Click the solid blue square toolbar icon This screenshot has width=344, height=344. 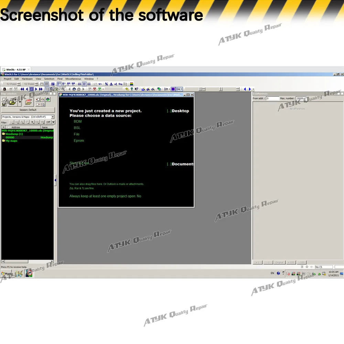(173, 89)
